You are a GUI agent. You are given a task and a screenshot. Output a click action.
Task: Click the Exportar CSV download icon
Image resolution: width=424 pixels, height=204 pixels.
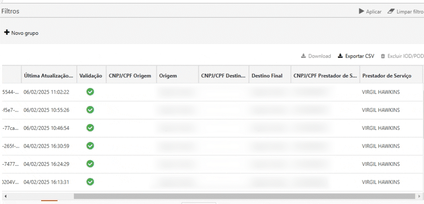tap(340, 56)
